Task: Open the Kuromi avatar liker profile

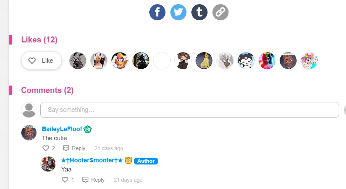Action: click(x=246, y=61)
